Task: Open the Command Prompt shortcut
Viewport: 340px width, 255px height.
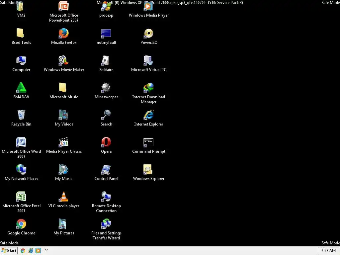Action: (148, 142)
